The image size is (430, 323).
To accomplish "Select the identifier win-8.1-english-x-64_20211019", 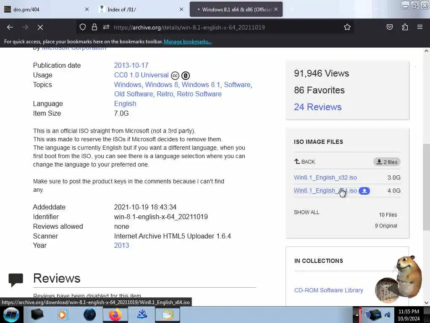I will (161, 217).
